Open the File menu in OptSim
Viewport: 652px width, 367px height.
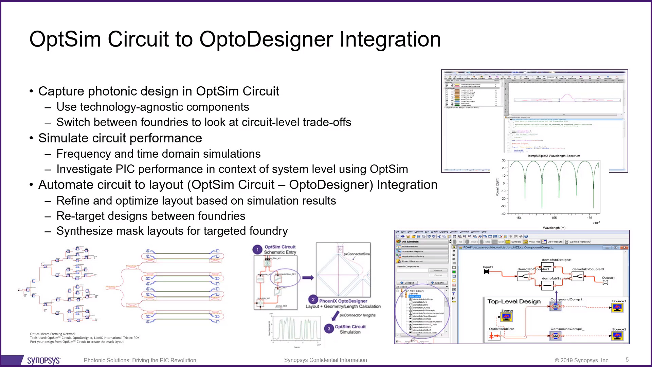tap(397, 232)
